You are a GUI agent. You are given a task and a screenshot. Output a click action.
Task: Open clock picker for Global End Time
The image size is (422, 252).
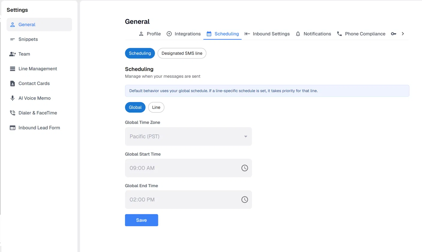click(245, 199)
